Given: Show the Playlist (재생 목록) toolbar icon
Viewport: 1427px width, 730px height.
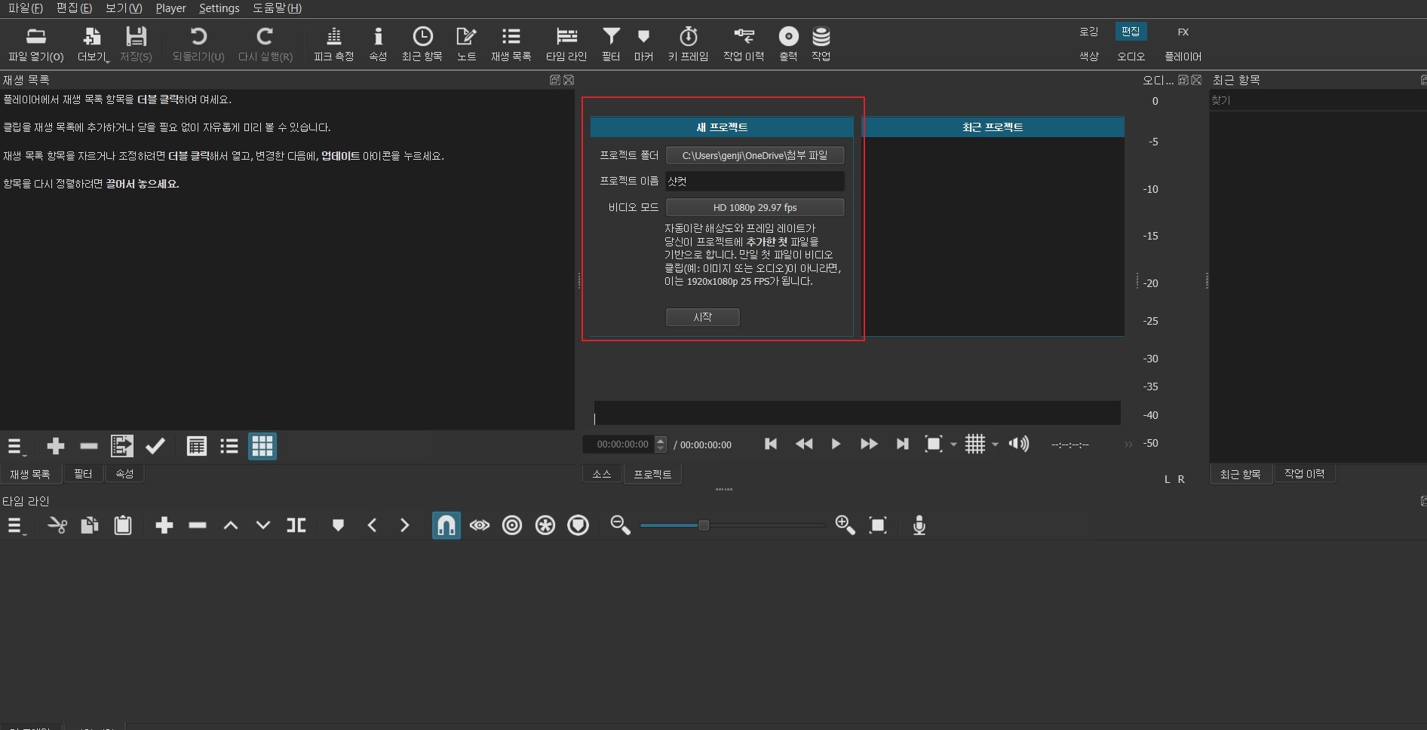Looking at the screenshot, I should [511, 44].
